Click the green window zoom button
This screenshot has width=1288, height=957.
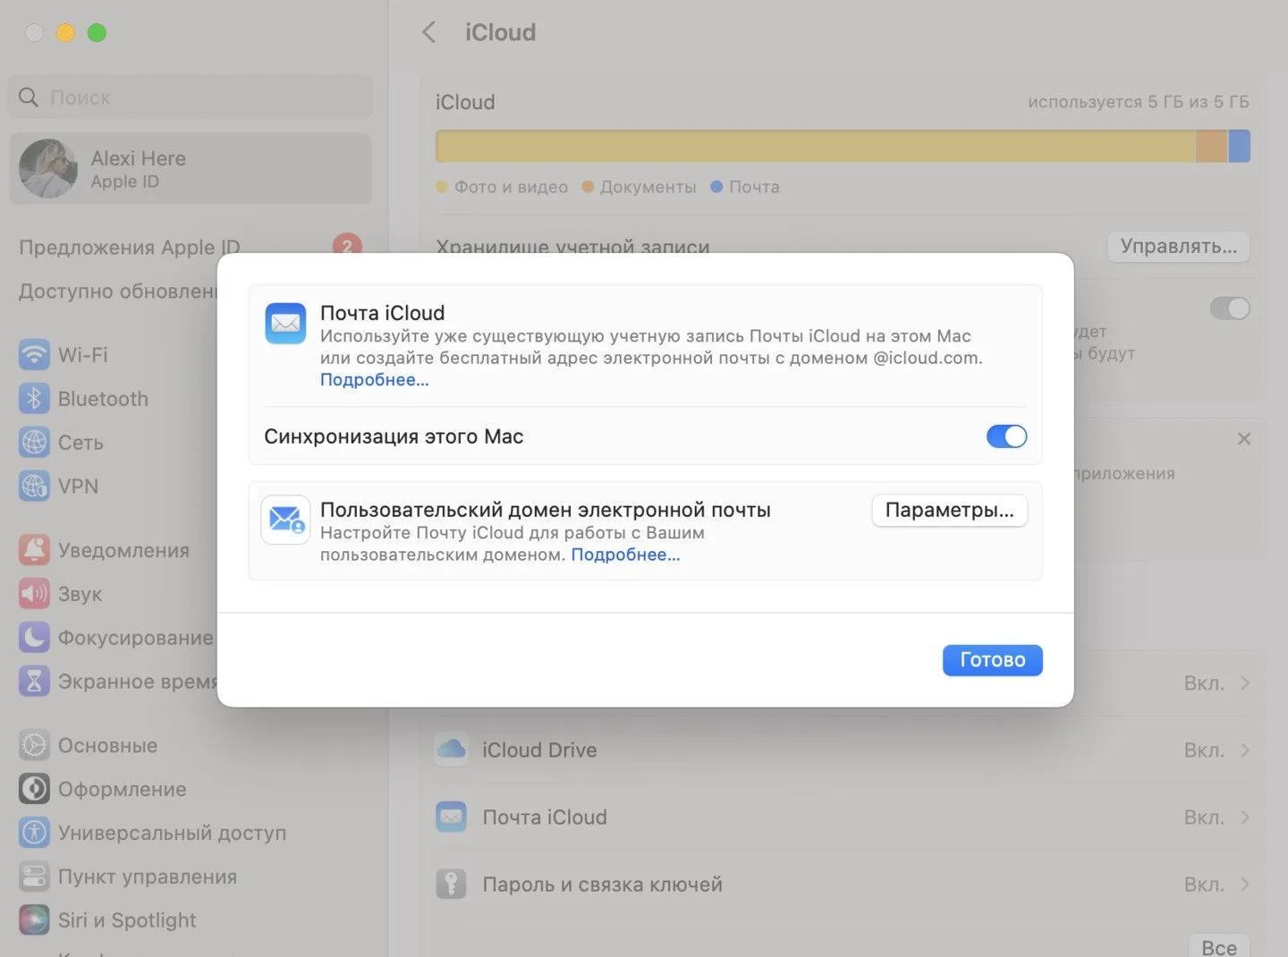[97, 33]
